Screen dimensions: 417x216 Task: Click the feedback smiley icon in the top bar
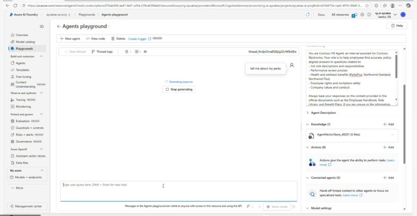click(x=369, y=15)
